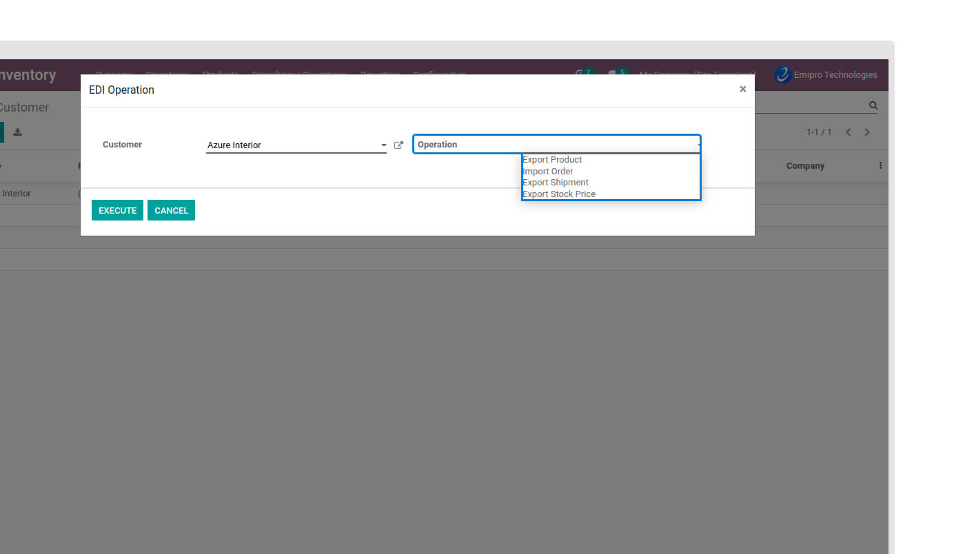Click the search magnifier icon
Viewport: 954px width, 554px height.
click(873, 106)
